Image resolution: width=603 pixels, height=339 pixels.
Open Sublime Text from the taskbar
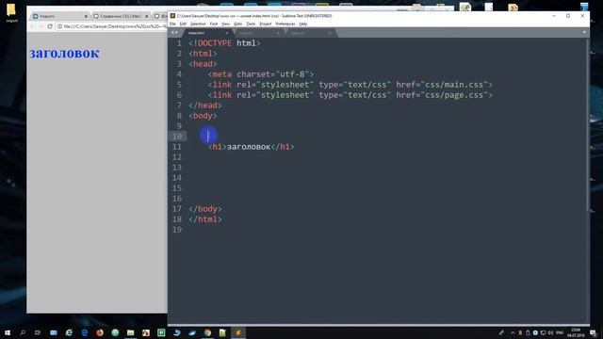pyautogui.click(x=238, y=332)
